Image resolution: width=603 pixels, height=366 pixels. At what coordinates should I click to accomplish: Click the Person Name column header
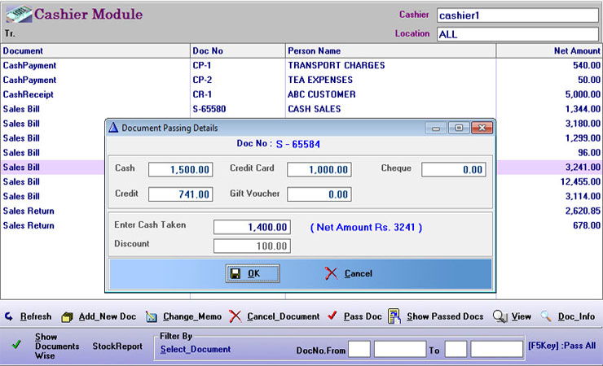pos(390,50)
